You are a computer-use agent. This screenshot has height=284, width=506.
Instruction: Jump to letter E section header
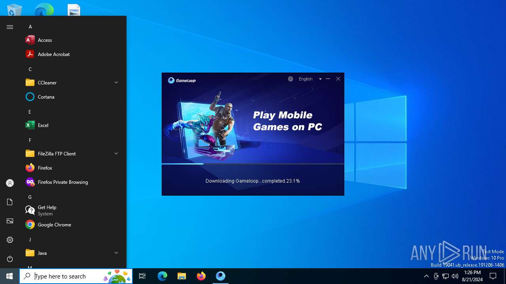(x=30, y=112)
